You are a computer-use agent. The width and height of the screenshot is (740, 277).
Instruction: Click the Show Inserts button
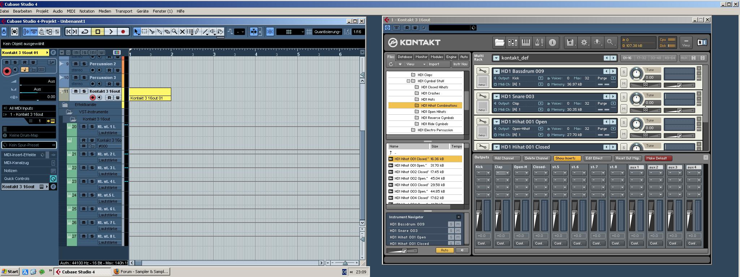[x=567, y=158]
